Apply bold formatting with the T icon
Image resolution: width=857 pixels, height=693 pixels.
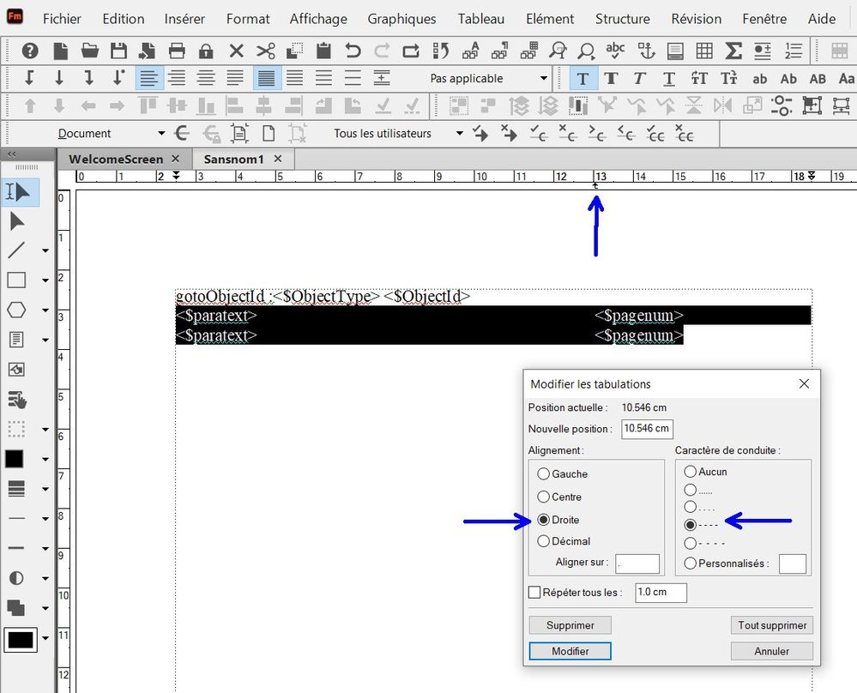coord(611,78)
